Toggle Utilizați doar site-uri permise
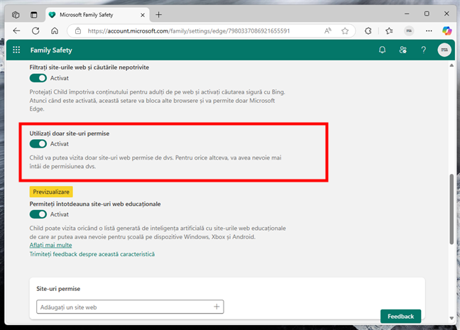The width and height of the screenshot is (460, 330). (38, 144)
